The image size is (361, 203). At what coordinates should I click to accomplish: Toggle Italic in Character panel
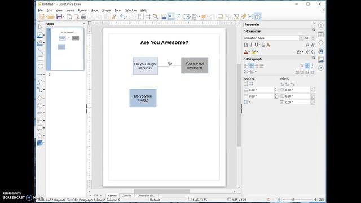251,45
